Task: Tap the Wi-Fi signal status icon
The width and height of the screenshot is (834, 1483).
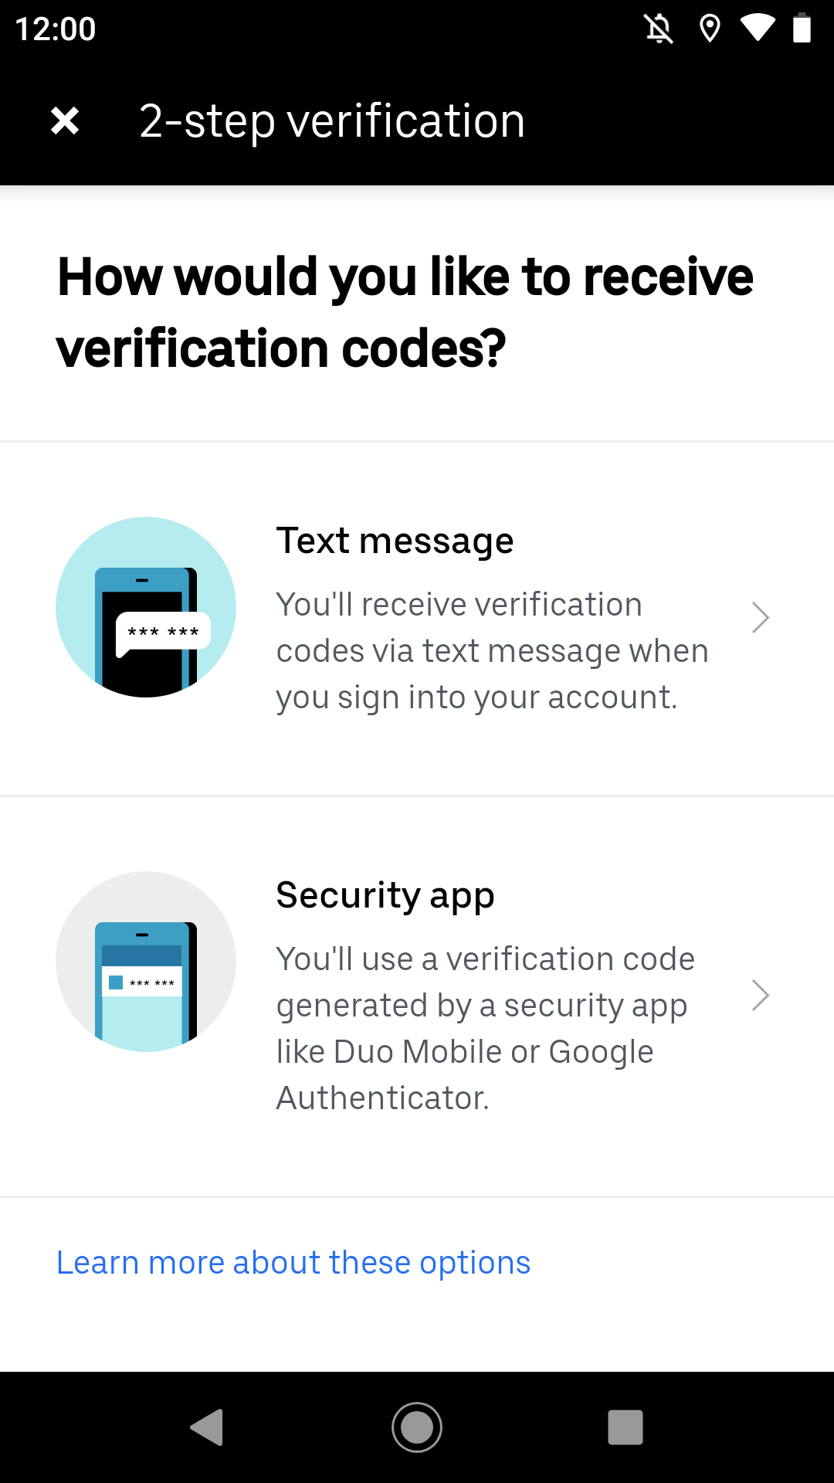Action: pyautogui.click(x=758, y=29)
